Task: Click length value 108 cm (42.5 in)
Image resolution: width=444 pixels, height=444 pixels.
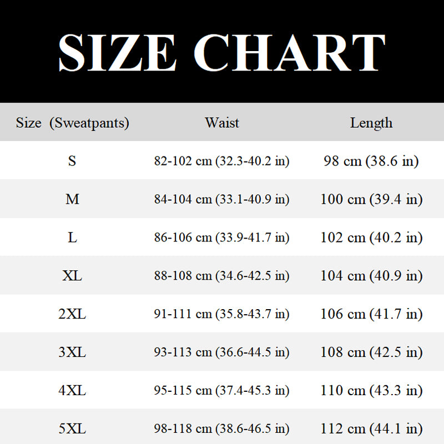Action: (x=371, y=353)
